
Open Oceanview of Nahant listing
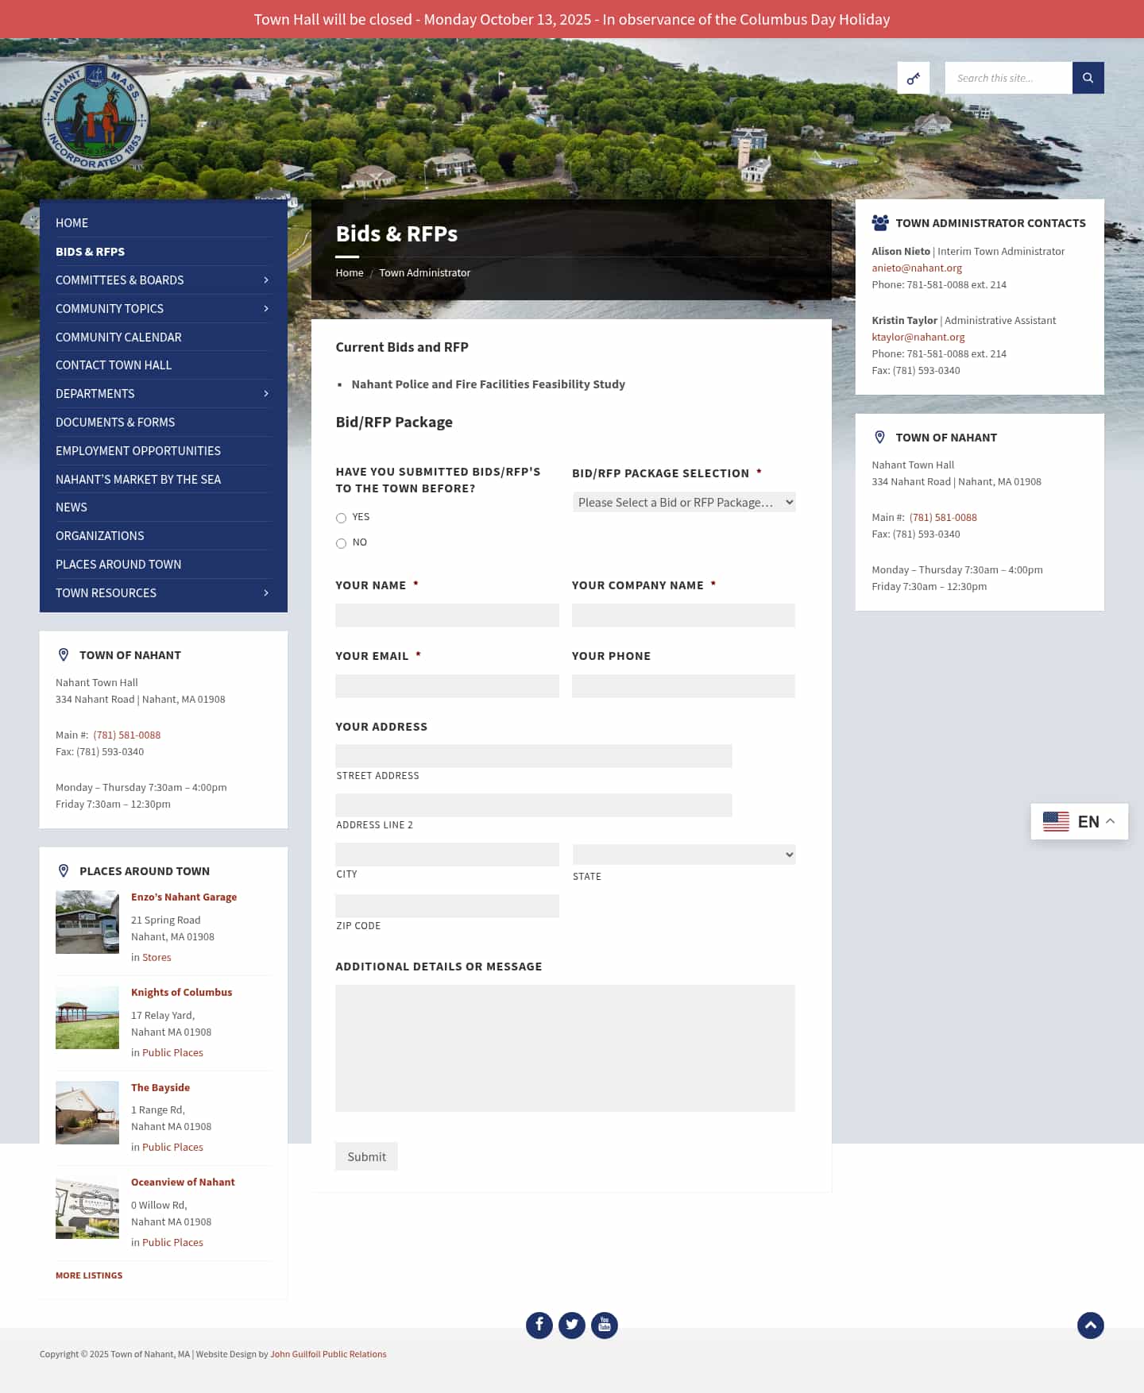[183, 1183]
